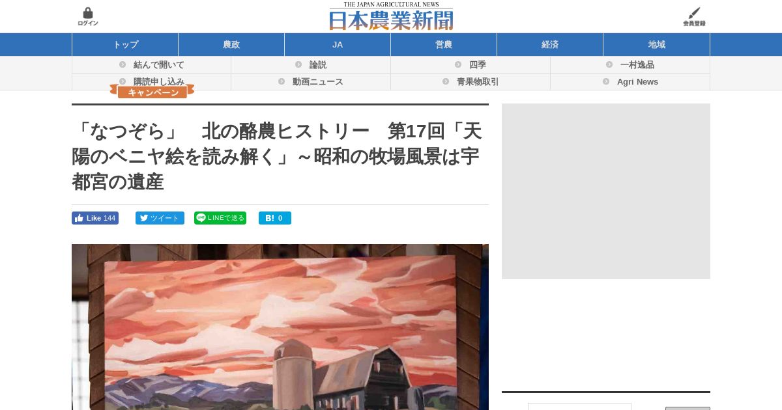Viewport: 782px width, 410px height.
Task: Click the bullet icon beside Agri News
Action: click(606, 81)
